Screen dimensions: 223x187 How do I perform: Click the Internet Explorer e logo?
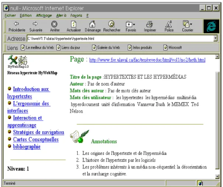point(212,26)
